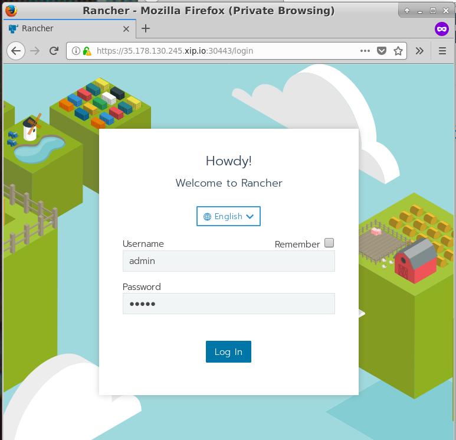Reload the Rancher login page
The image size is (456, 440).
tap(54, 51)
